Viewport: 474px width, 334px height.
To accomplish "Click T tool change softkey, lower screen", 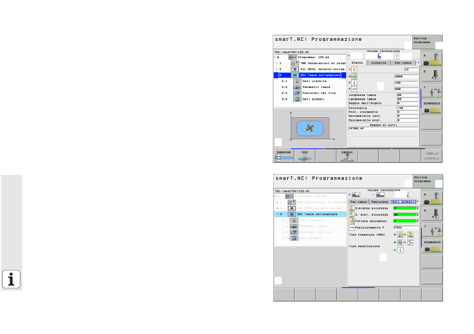I will (432, 230).
